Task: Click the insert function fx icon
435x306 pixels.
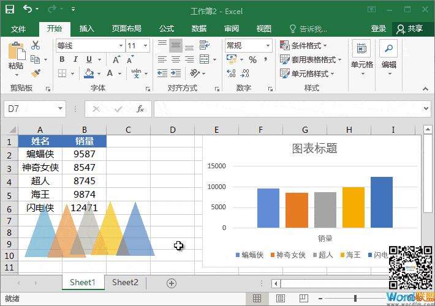Action: click(x=140, y=109)
